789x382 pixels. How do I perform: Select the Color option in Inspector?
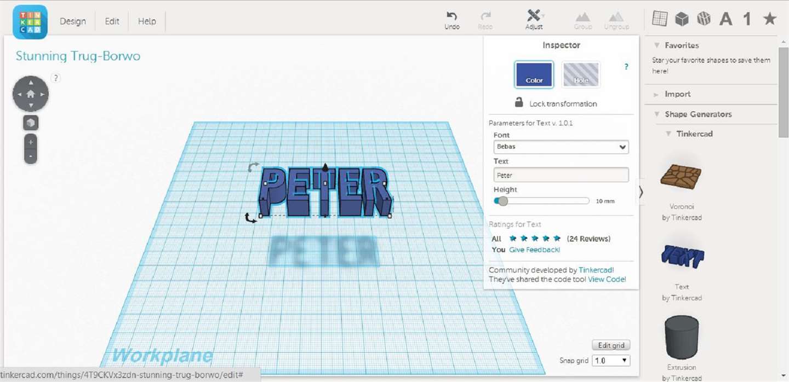pyautogui.click(x=534, y=74)
